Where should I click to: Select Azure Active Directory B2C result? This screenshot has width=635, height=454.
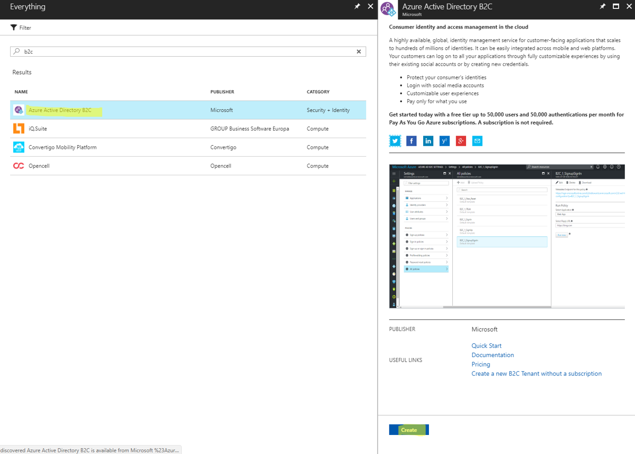coord(60,110)
